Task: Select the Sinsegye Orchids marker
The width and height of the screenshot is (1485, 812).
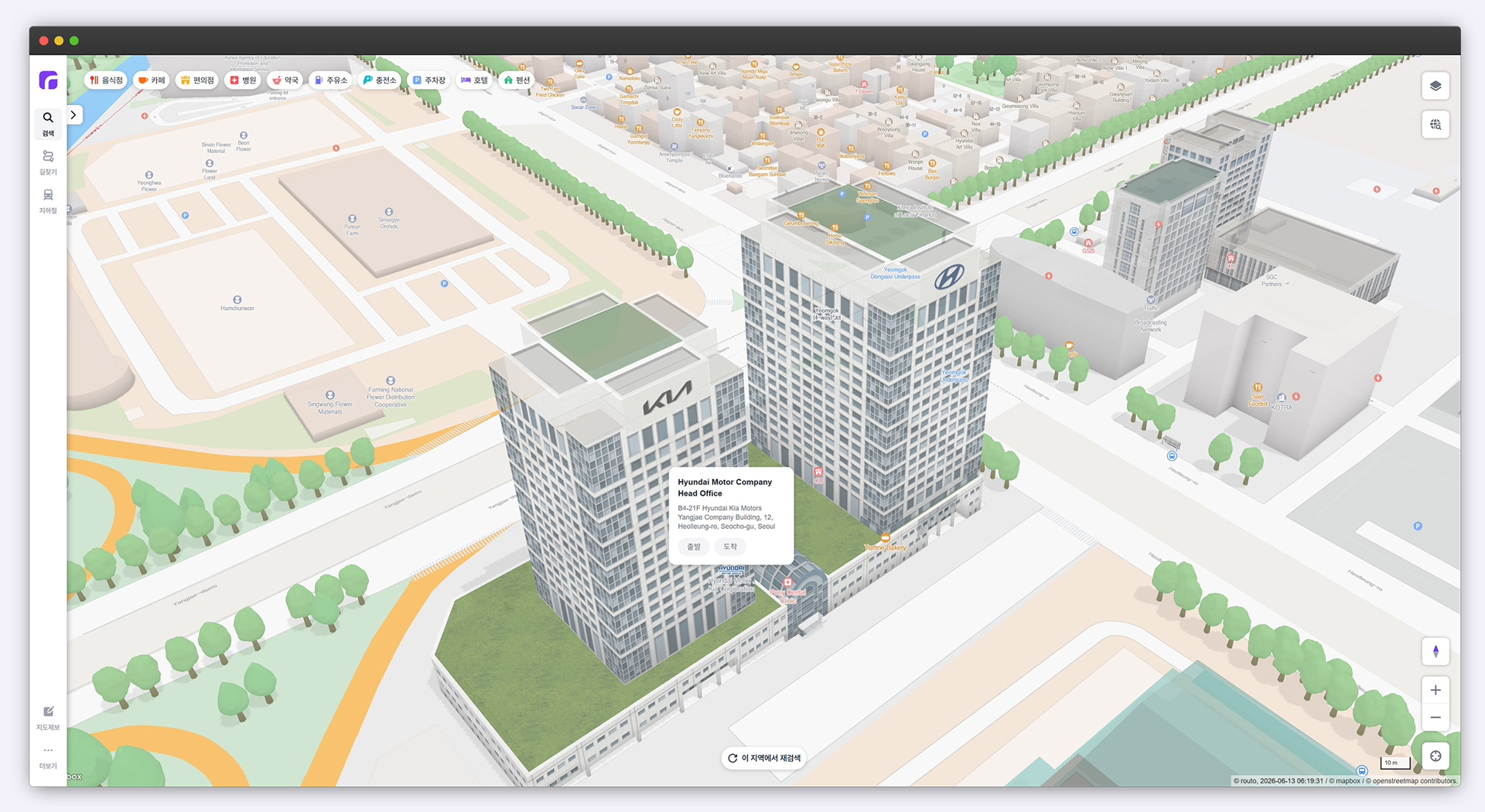Action: 389,212
